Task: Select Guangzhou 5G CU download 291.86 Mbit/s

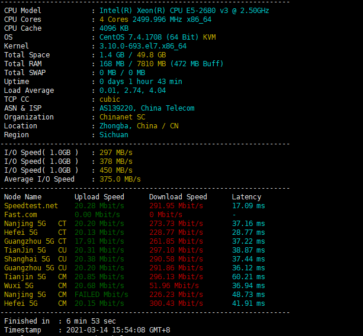Action: point(176,268)
